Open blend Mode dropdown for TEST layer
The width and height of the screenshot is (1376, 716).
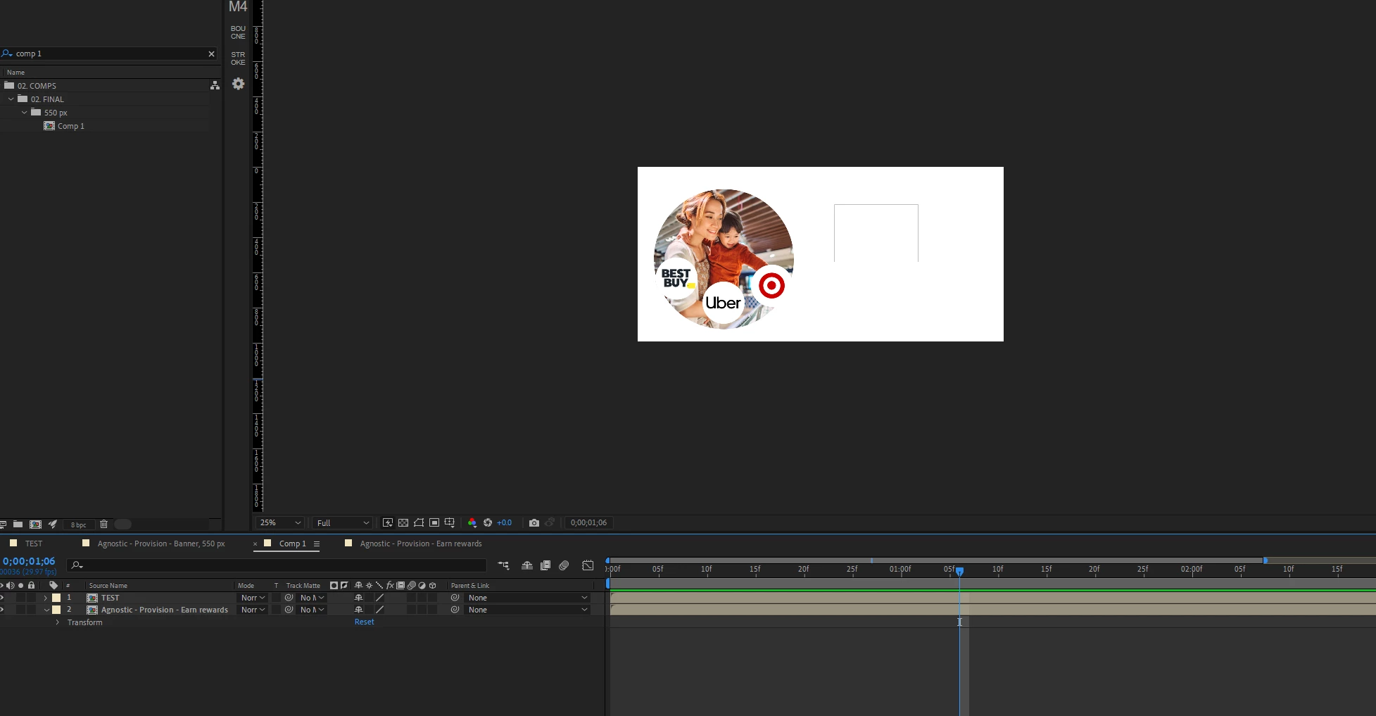pyautogui.click(x=253, y=598)
